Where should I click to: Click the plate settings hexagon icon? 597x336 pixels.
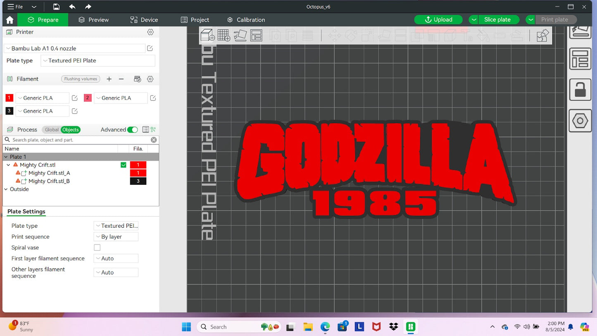580,121
